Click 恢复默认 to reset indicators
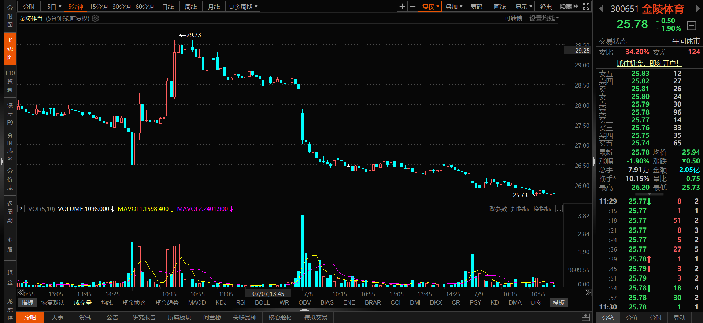 [53, 302]
